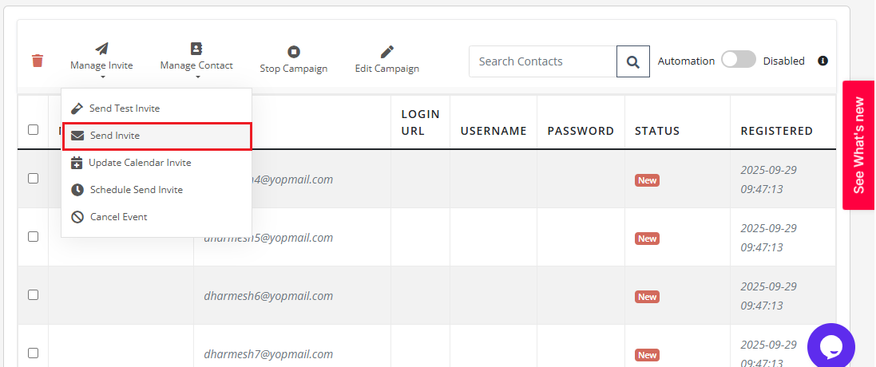Image resolution: width=876 pixels, height=367 pixels.
Task: Collapse the Manage Invite dropdown arrow
Action: coord(102,77)
